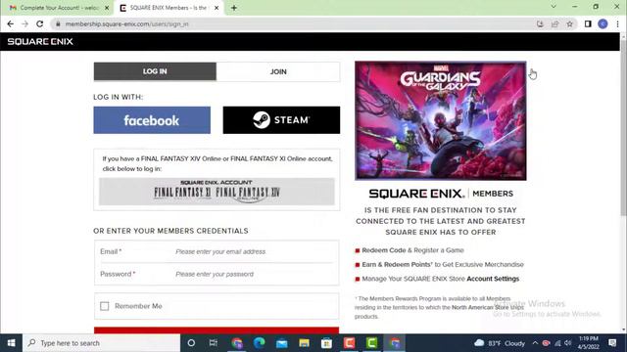The width and height of the screenshot is (627, 352).
Task: Open Task View on the taskbar
Action: (214, 343)
